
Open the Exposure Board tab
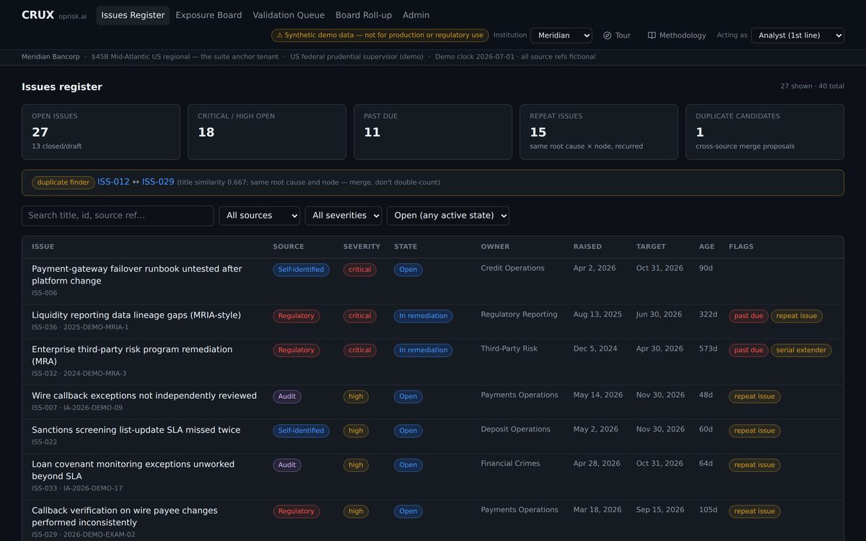(x=209, y=15)
